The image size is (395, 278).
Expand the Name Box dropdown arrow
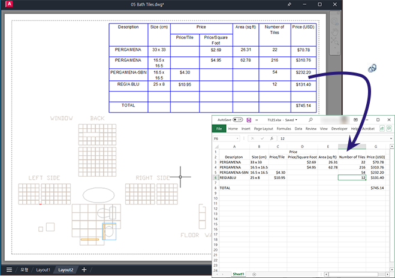pyautogui.click(x=237, y=138)
